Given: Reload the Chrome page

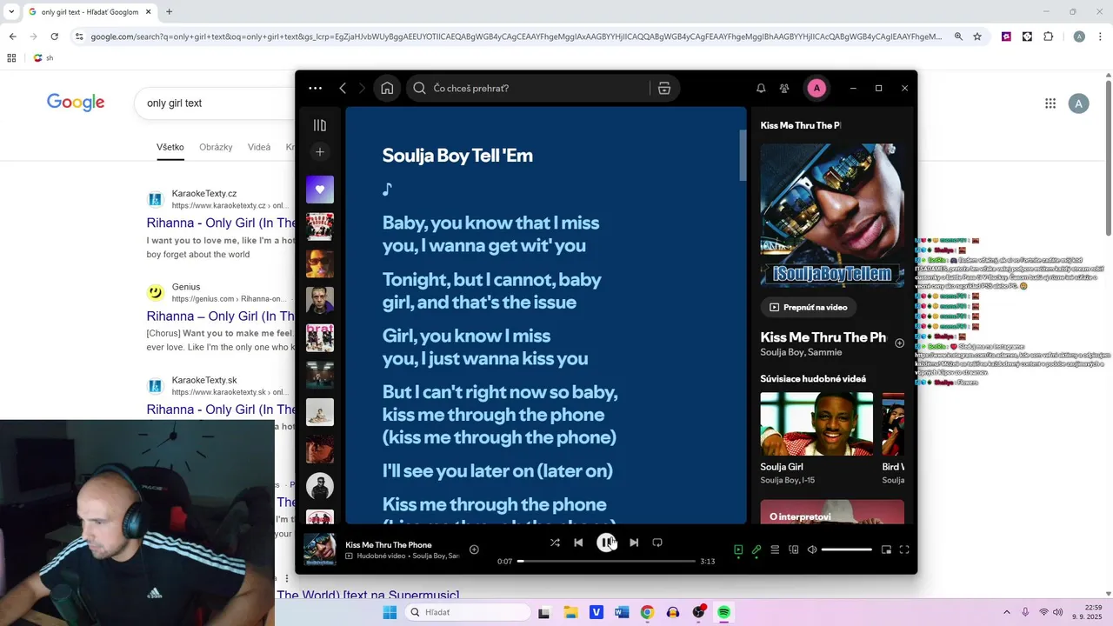Looking at the screenshot, I should [54, 37].
